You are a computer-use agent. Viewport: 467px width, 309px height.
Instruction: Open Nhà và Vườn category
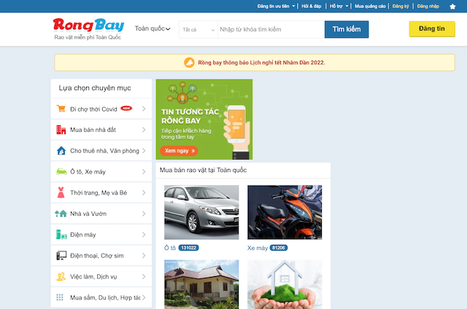[x=101, y=214]
